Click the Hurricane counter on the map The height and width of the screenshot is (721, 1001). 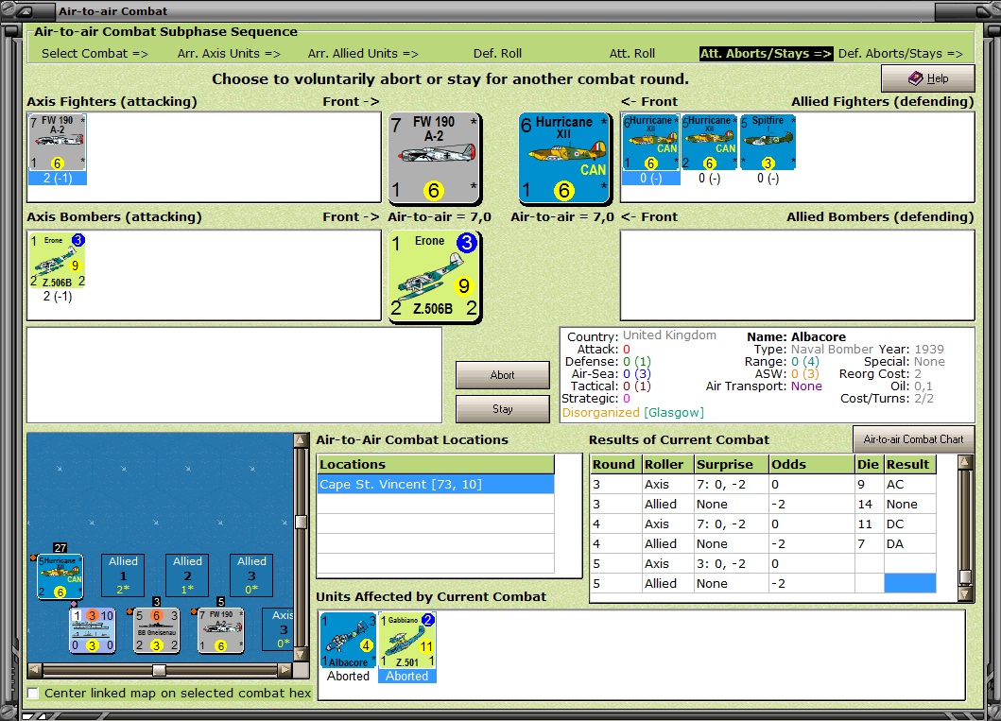click(x=60, y=576)
